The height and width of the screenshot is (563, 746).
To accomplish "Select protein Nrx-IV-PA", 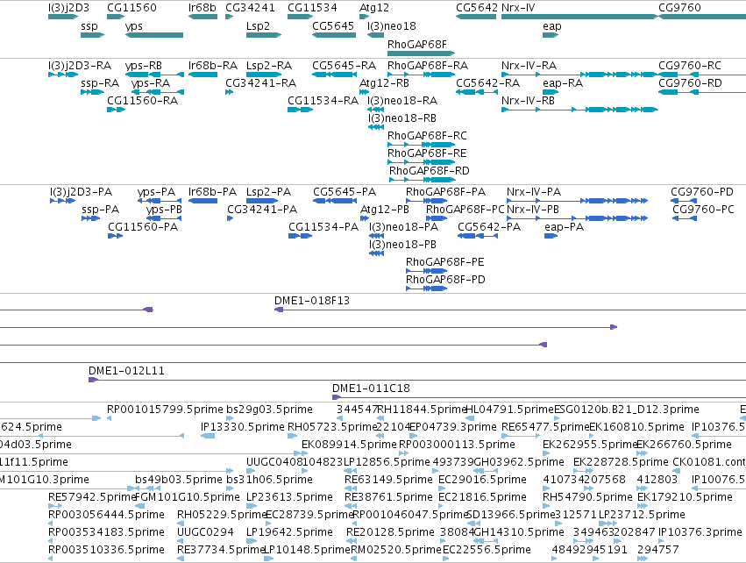I will click(x=533, y=192).
